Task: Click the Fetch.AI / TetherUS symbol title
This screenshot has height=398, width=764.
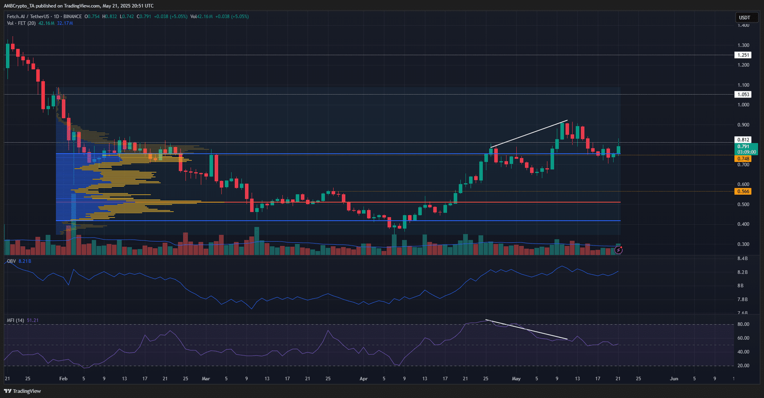Action: (x=28, y=17)
